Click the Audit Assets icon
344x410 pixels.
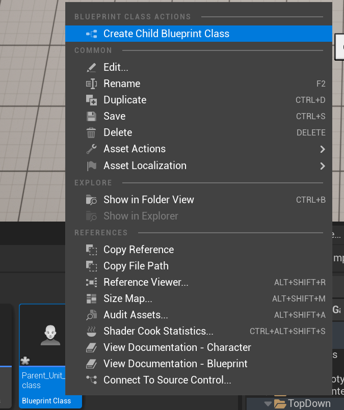[x=92, y=315]
